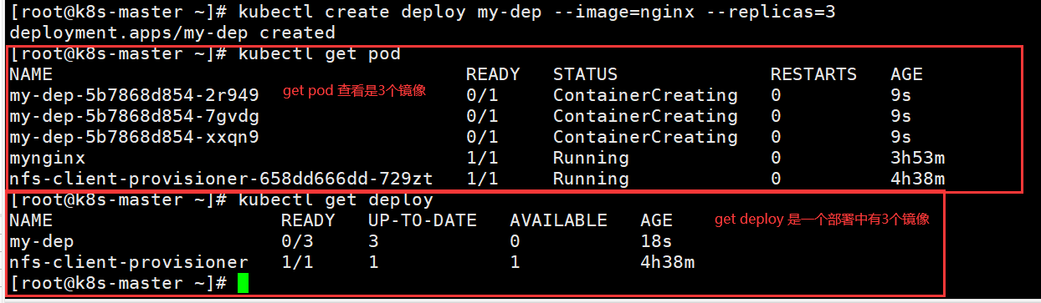Click the pod name my-dep-5b7868d854-xxqn9
Screen dimensions: 1041x303
pos(134,137)
